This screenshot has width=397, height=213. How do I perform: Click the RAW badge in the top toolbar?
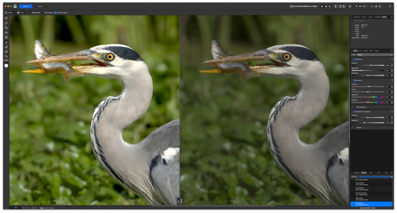pos(292,6)
